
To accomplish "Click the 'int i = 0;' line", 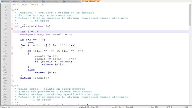I will coord(29,31).
